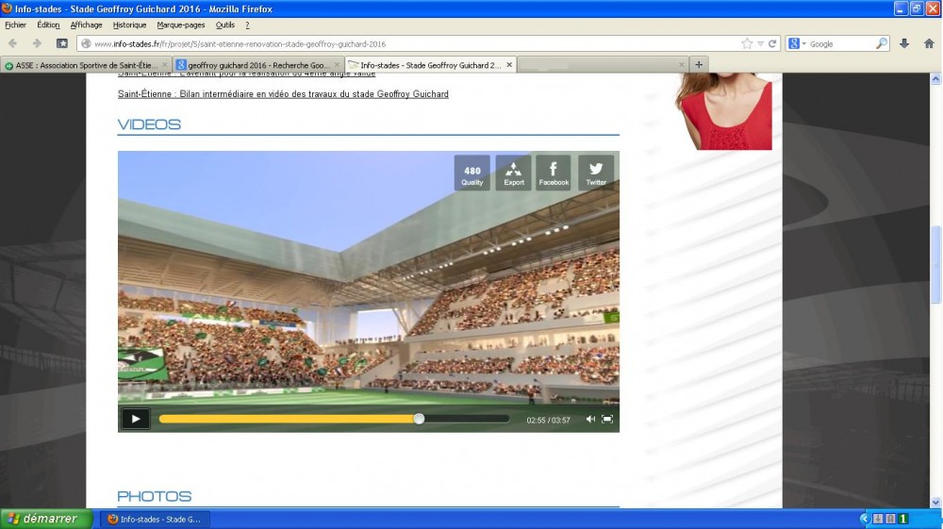Mute the video player sound
Screen dimensions: 943x529
point(590,419)
